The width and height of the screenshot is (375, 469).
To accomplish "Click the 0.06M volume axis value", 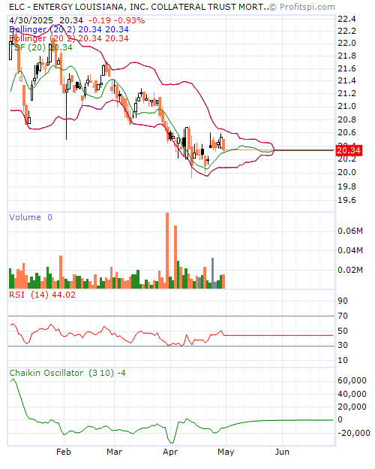I will [x=350, y=231].
